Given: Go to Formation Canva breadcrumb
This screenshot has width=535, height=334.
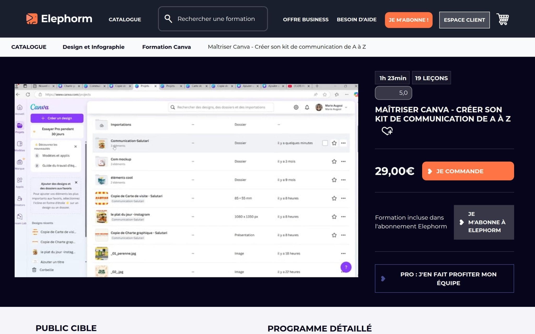Looking at the screenshot, I should pos(166,47).
